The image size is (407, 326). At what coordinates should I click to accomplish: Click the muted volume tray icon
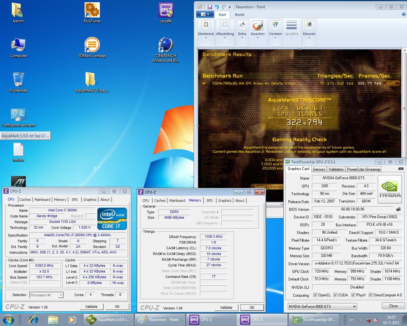(376, 320)
